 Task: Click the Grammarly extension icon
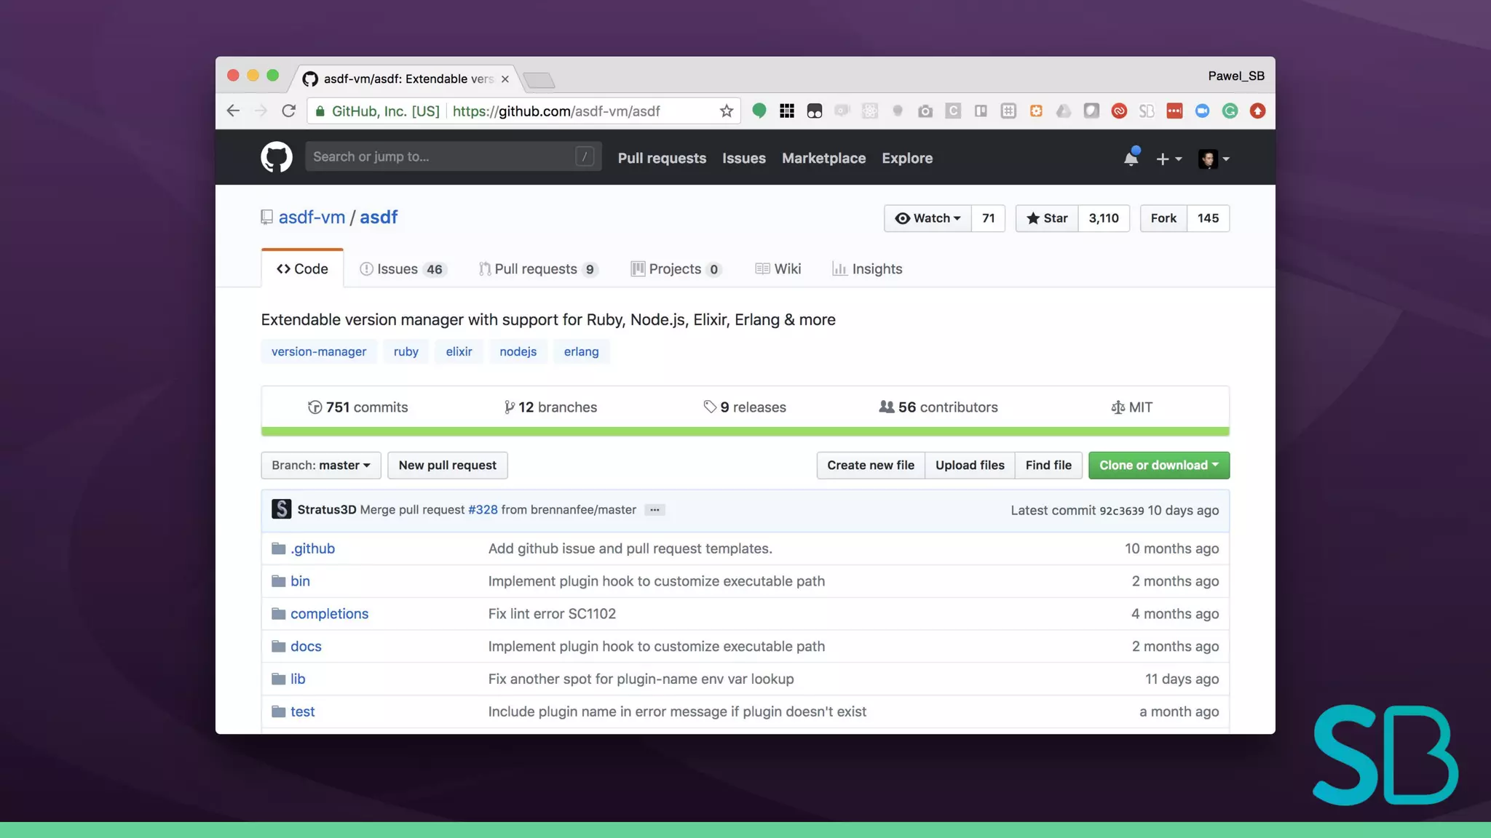point(1230,111)
